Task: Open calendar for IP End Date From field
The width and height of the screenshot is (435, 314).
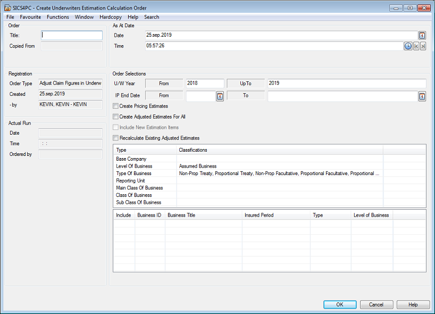Action: coord(220,96)
